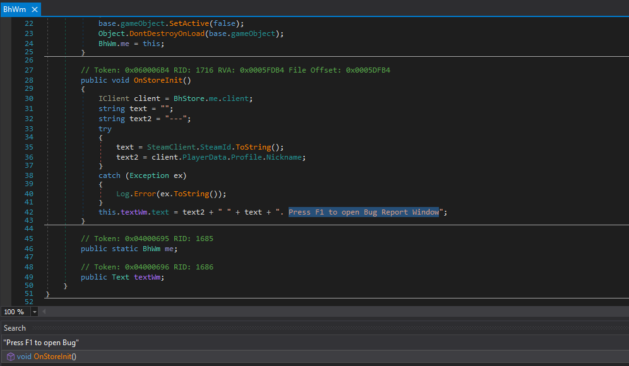Image resolution: width=629 pixels, height=366 pixels.
Task: Click line number 42 in gutter
Action: pos(29,212)
